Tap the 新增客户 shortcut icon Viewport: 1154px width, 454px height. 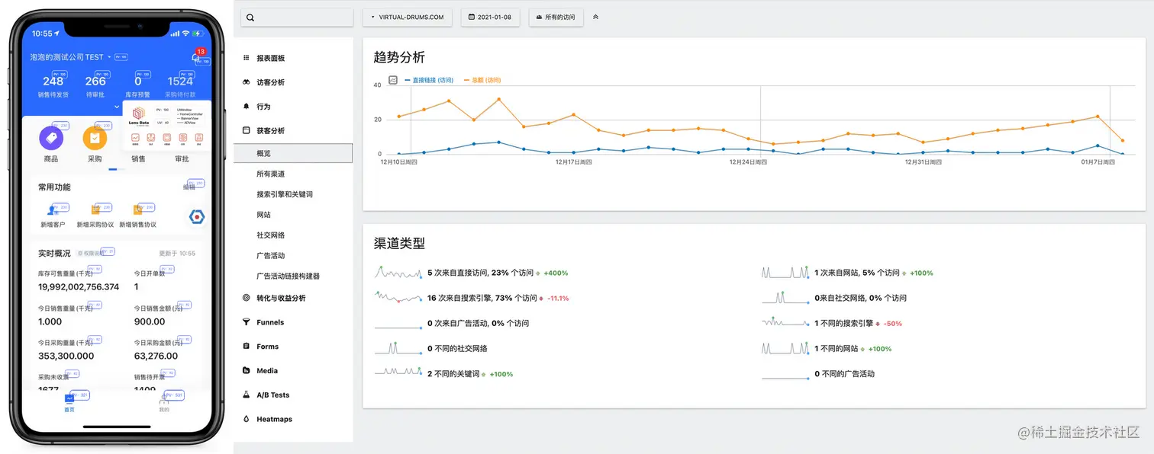pyautogui.click(x=53, y=210)
